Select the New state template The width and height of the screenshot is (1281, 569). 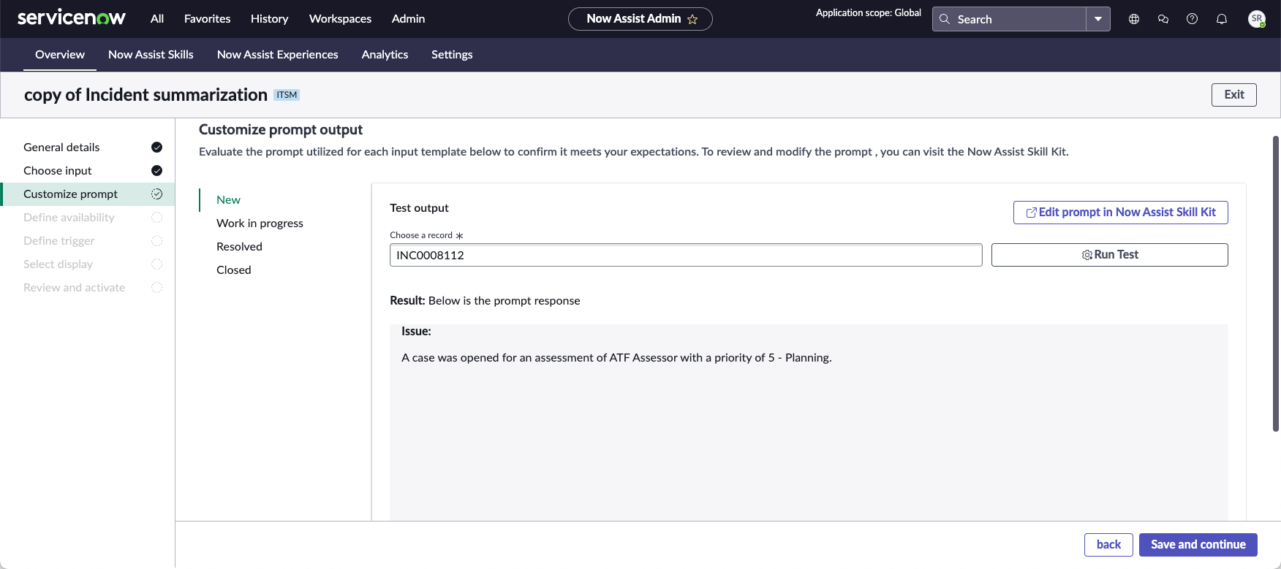tap(229, 200)
